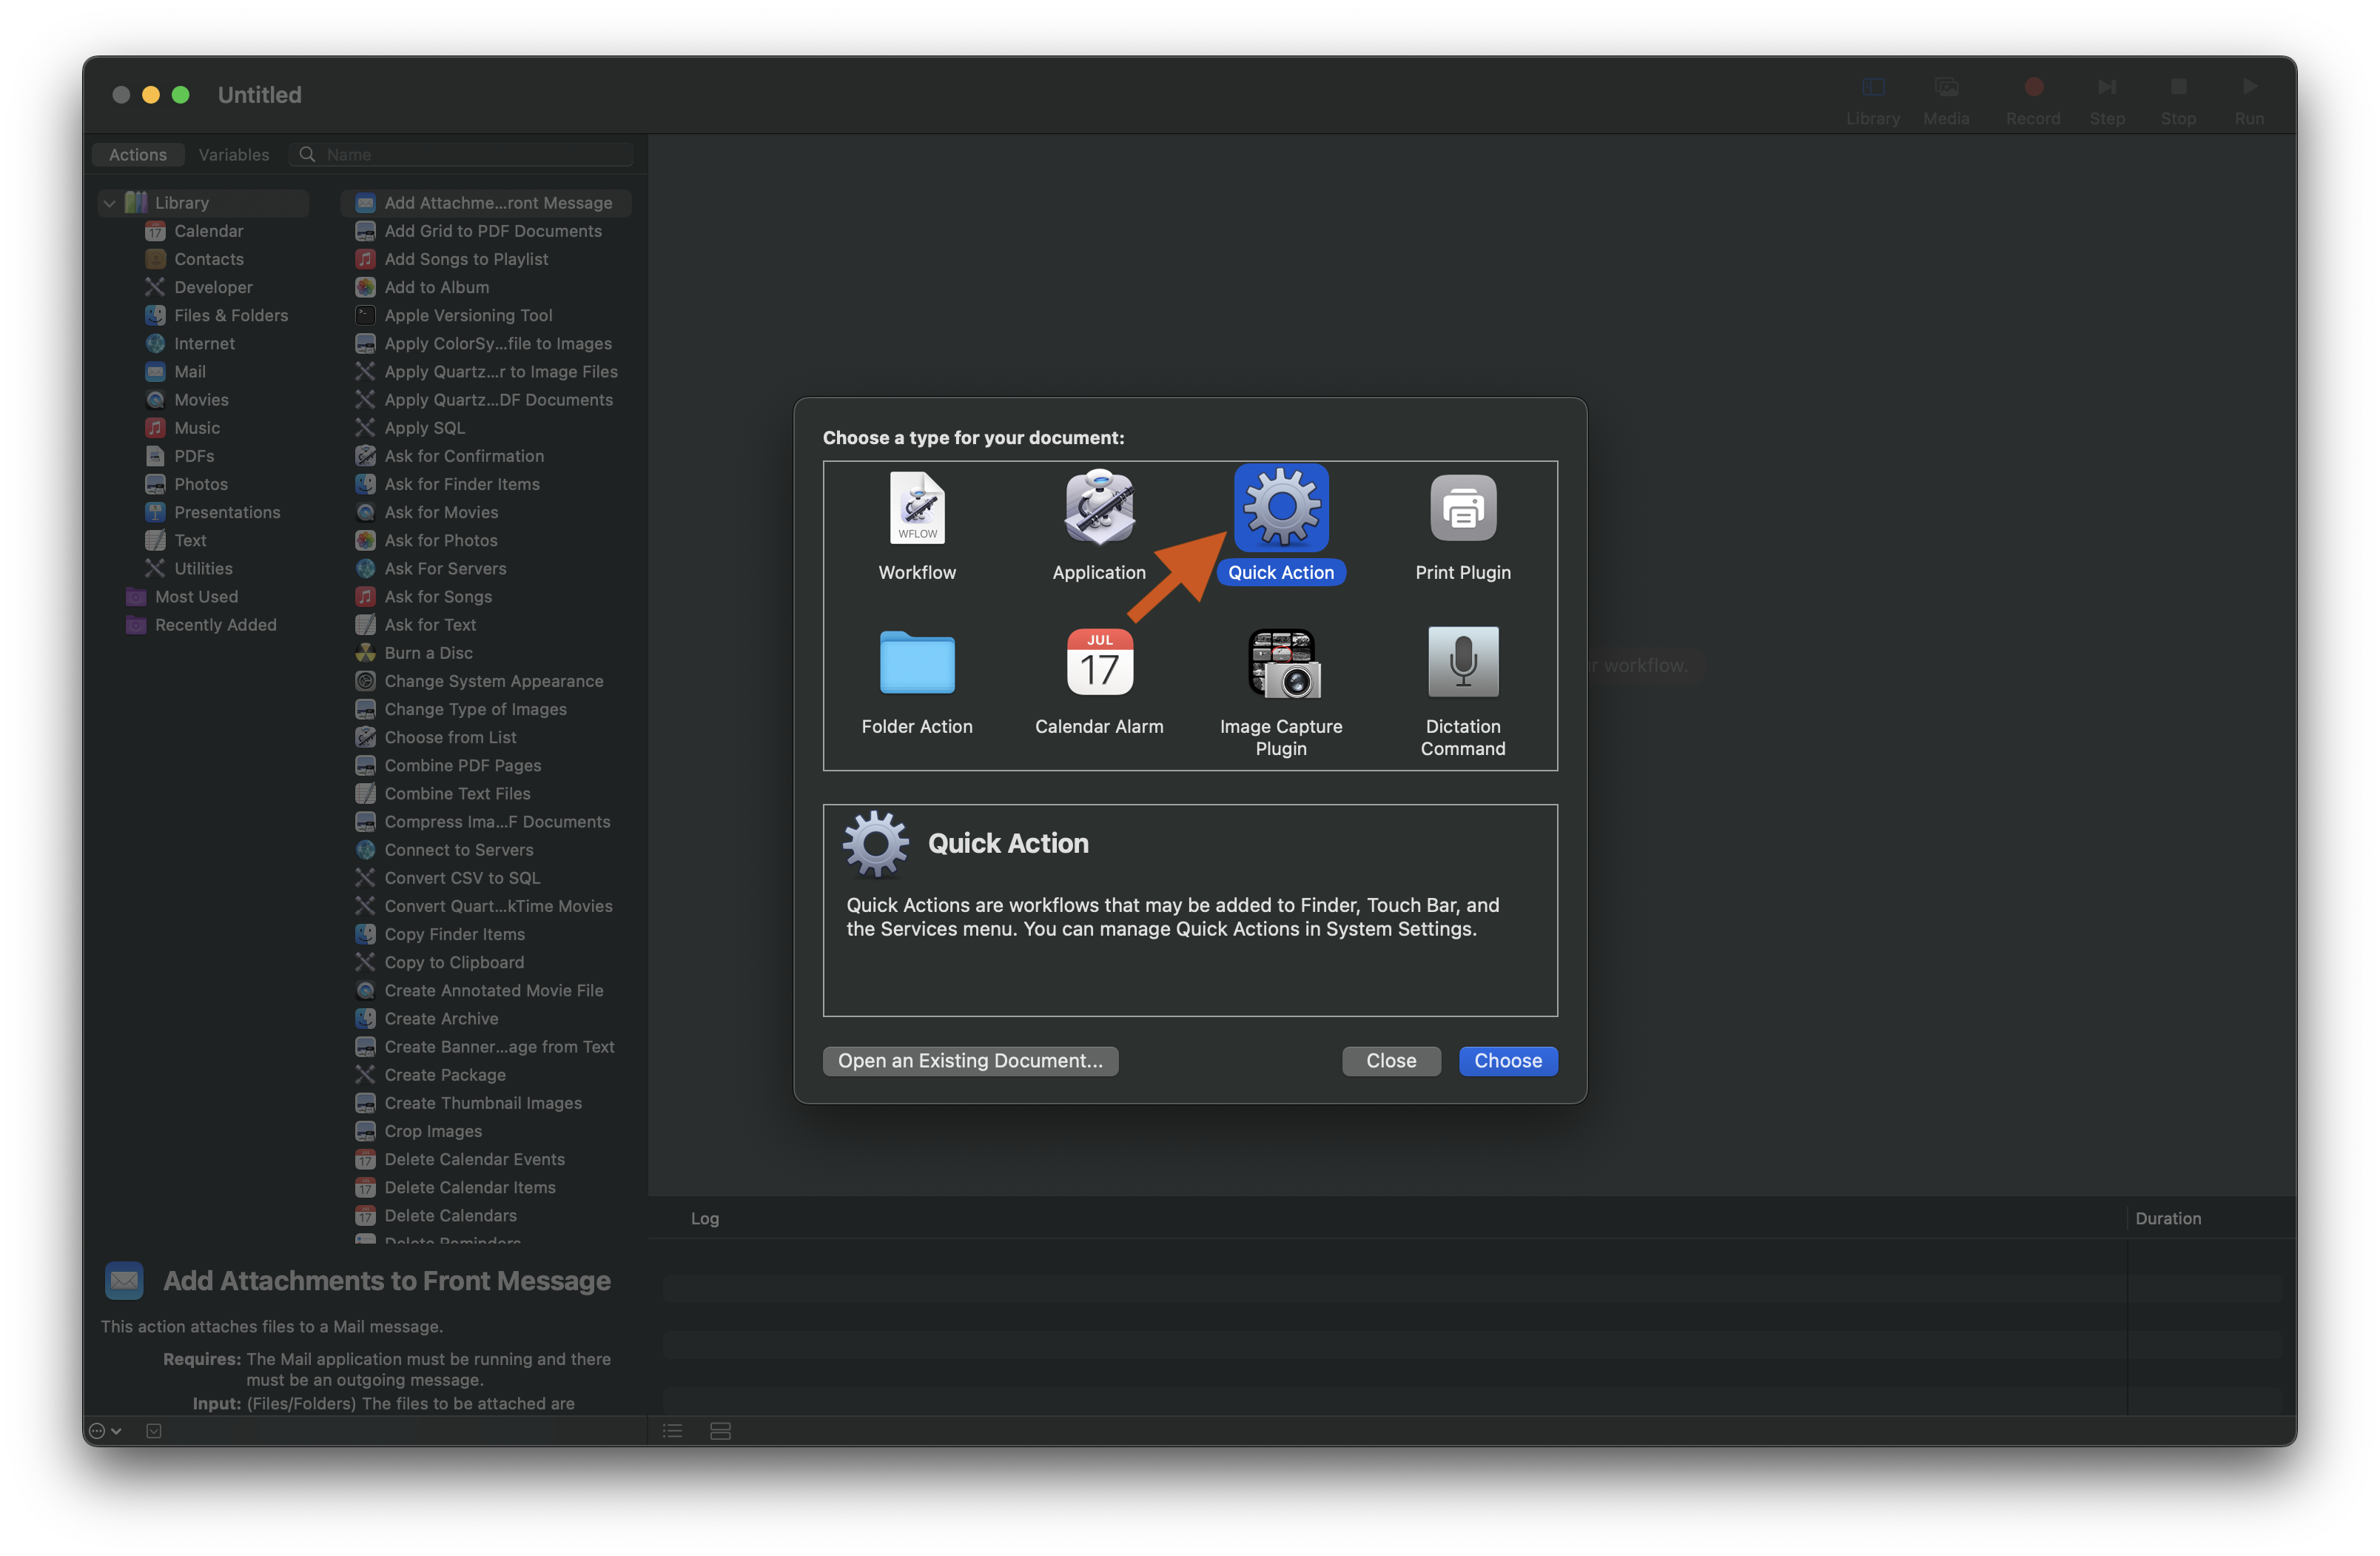The width and height of the screenshot is (2380, 1556).
Task: Switch to the Actions tab
Action: pyautogui.click(x=138, y=155)
